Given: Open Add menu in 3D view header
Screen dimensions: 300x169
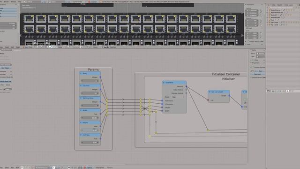Looking at the screenshot, I should 12,47.
